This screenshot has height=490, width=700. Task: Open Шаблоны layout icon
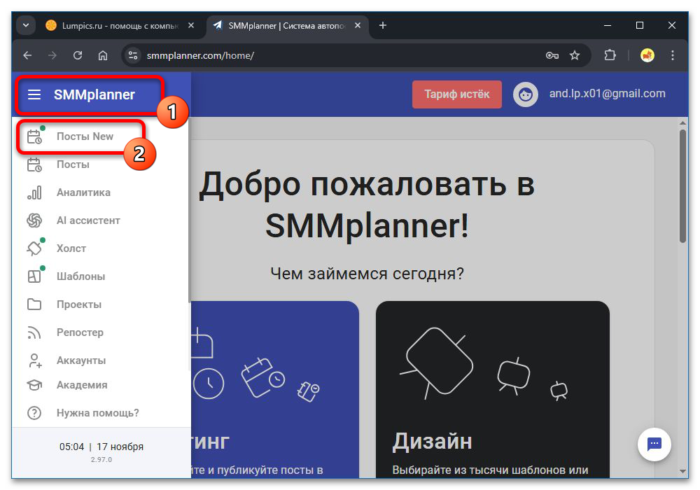point(34,276)
